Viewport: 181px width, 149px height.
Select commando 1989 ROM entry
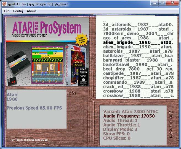[x=138, y=82]
